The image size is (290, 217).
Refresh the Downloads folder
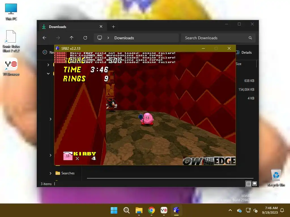85,38
